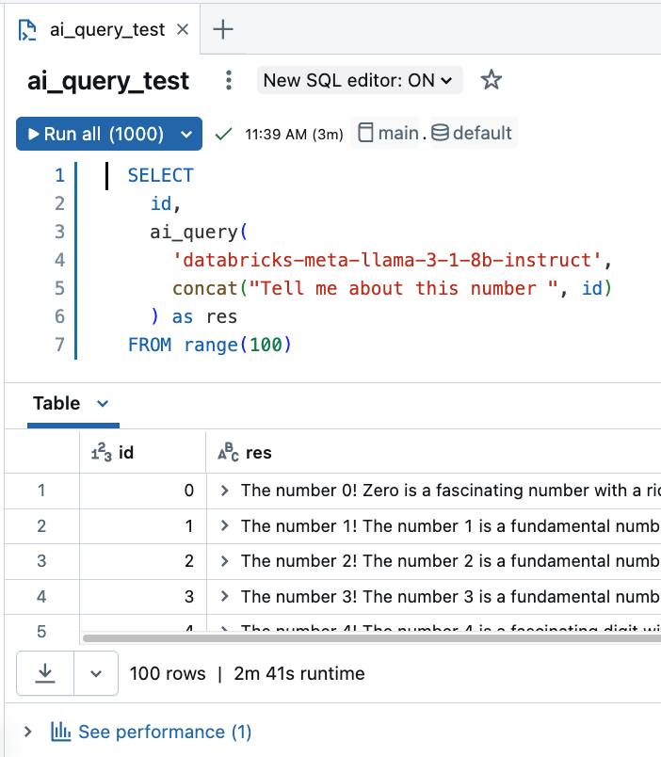Screen dimensions: 661x757
Task: Click the green checkmark run status icon
Action: coord(223,134)
